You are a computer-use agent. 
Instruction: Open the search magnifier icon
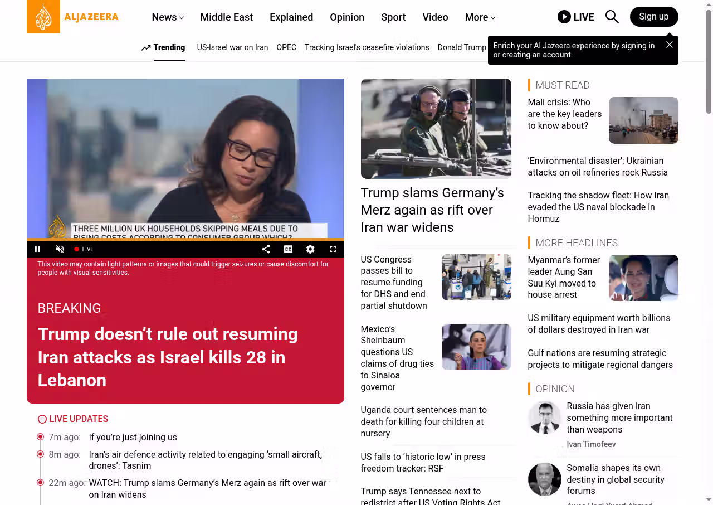coord(612,17)
